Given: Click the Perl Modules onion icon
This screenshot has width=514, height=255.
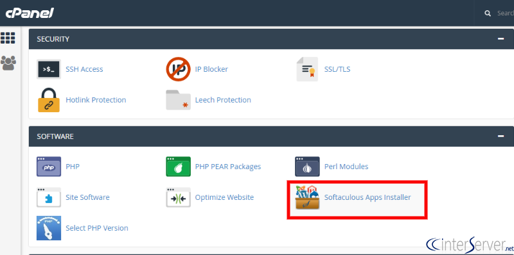Looking at the screenshot, I should pyautogui.click(x=307, y=167).
